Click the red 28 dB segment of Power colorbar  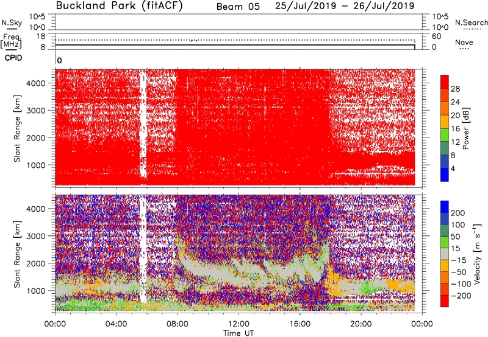tap(445, 82)
